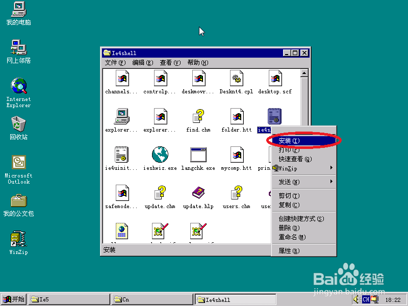Click the tray icon beside CH indicator
408x306 pixels.
tap(374, 299)
